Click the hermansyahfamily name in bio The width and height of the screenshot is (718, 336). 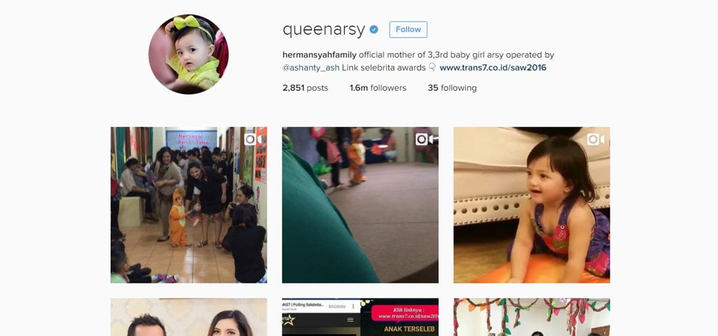tap(320, 54)
